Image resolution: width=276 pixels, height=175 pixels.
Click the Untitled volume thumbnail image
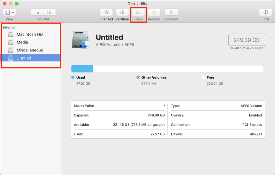(80, 40)
